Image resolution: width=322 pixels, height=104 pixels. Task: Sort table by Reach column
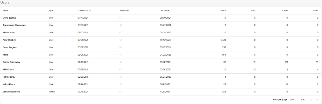pos(223,10)
